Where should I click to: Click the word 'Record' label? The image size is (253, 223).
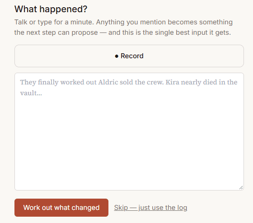132,56
